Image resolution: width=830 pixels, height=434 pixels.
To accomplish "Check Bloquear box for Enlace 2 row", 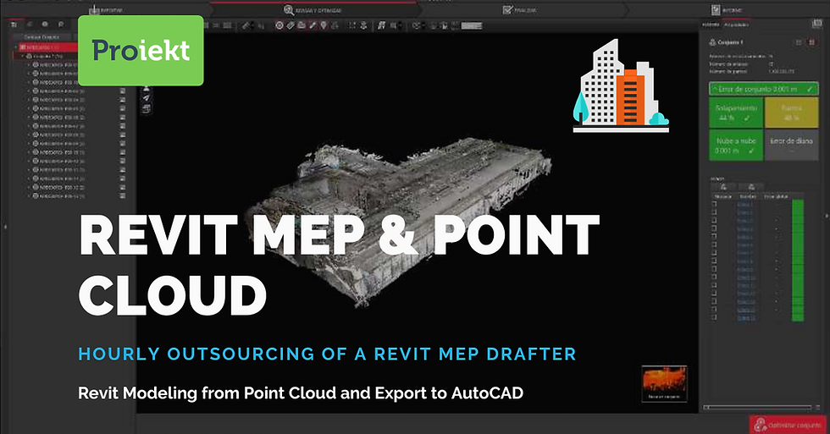I will pyautogui.click(x=714, y=212).
